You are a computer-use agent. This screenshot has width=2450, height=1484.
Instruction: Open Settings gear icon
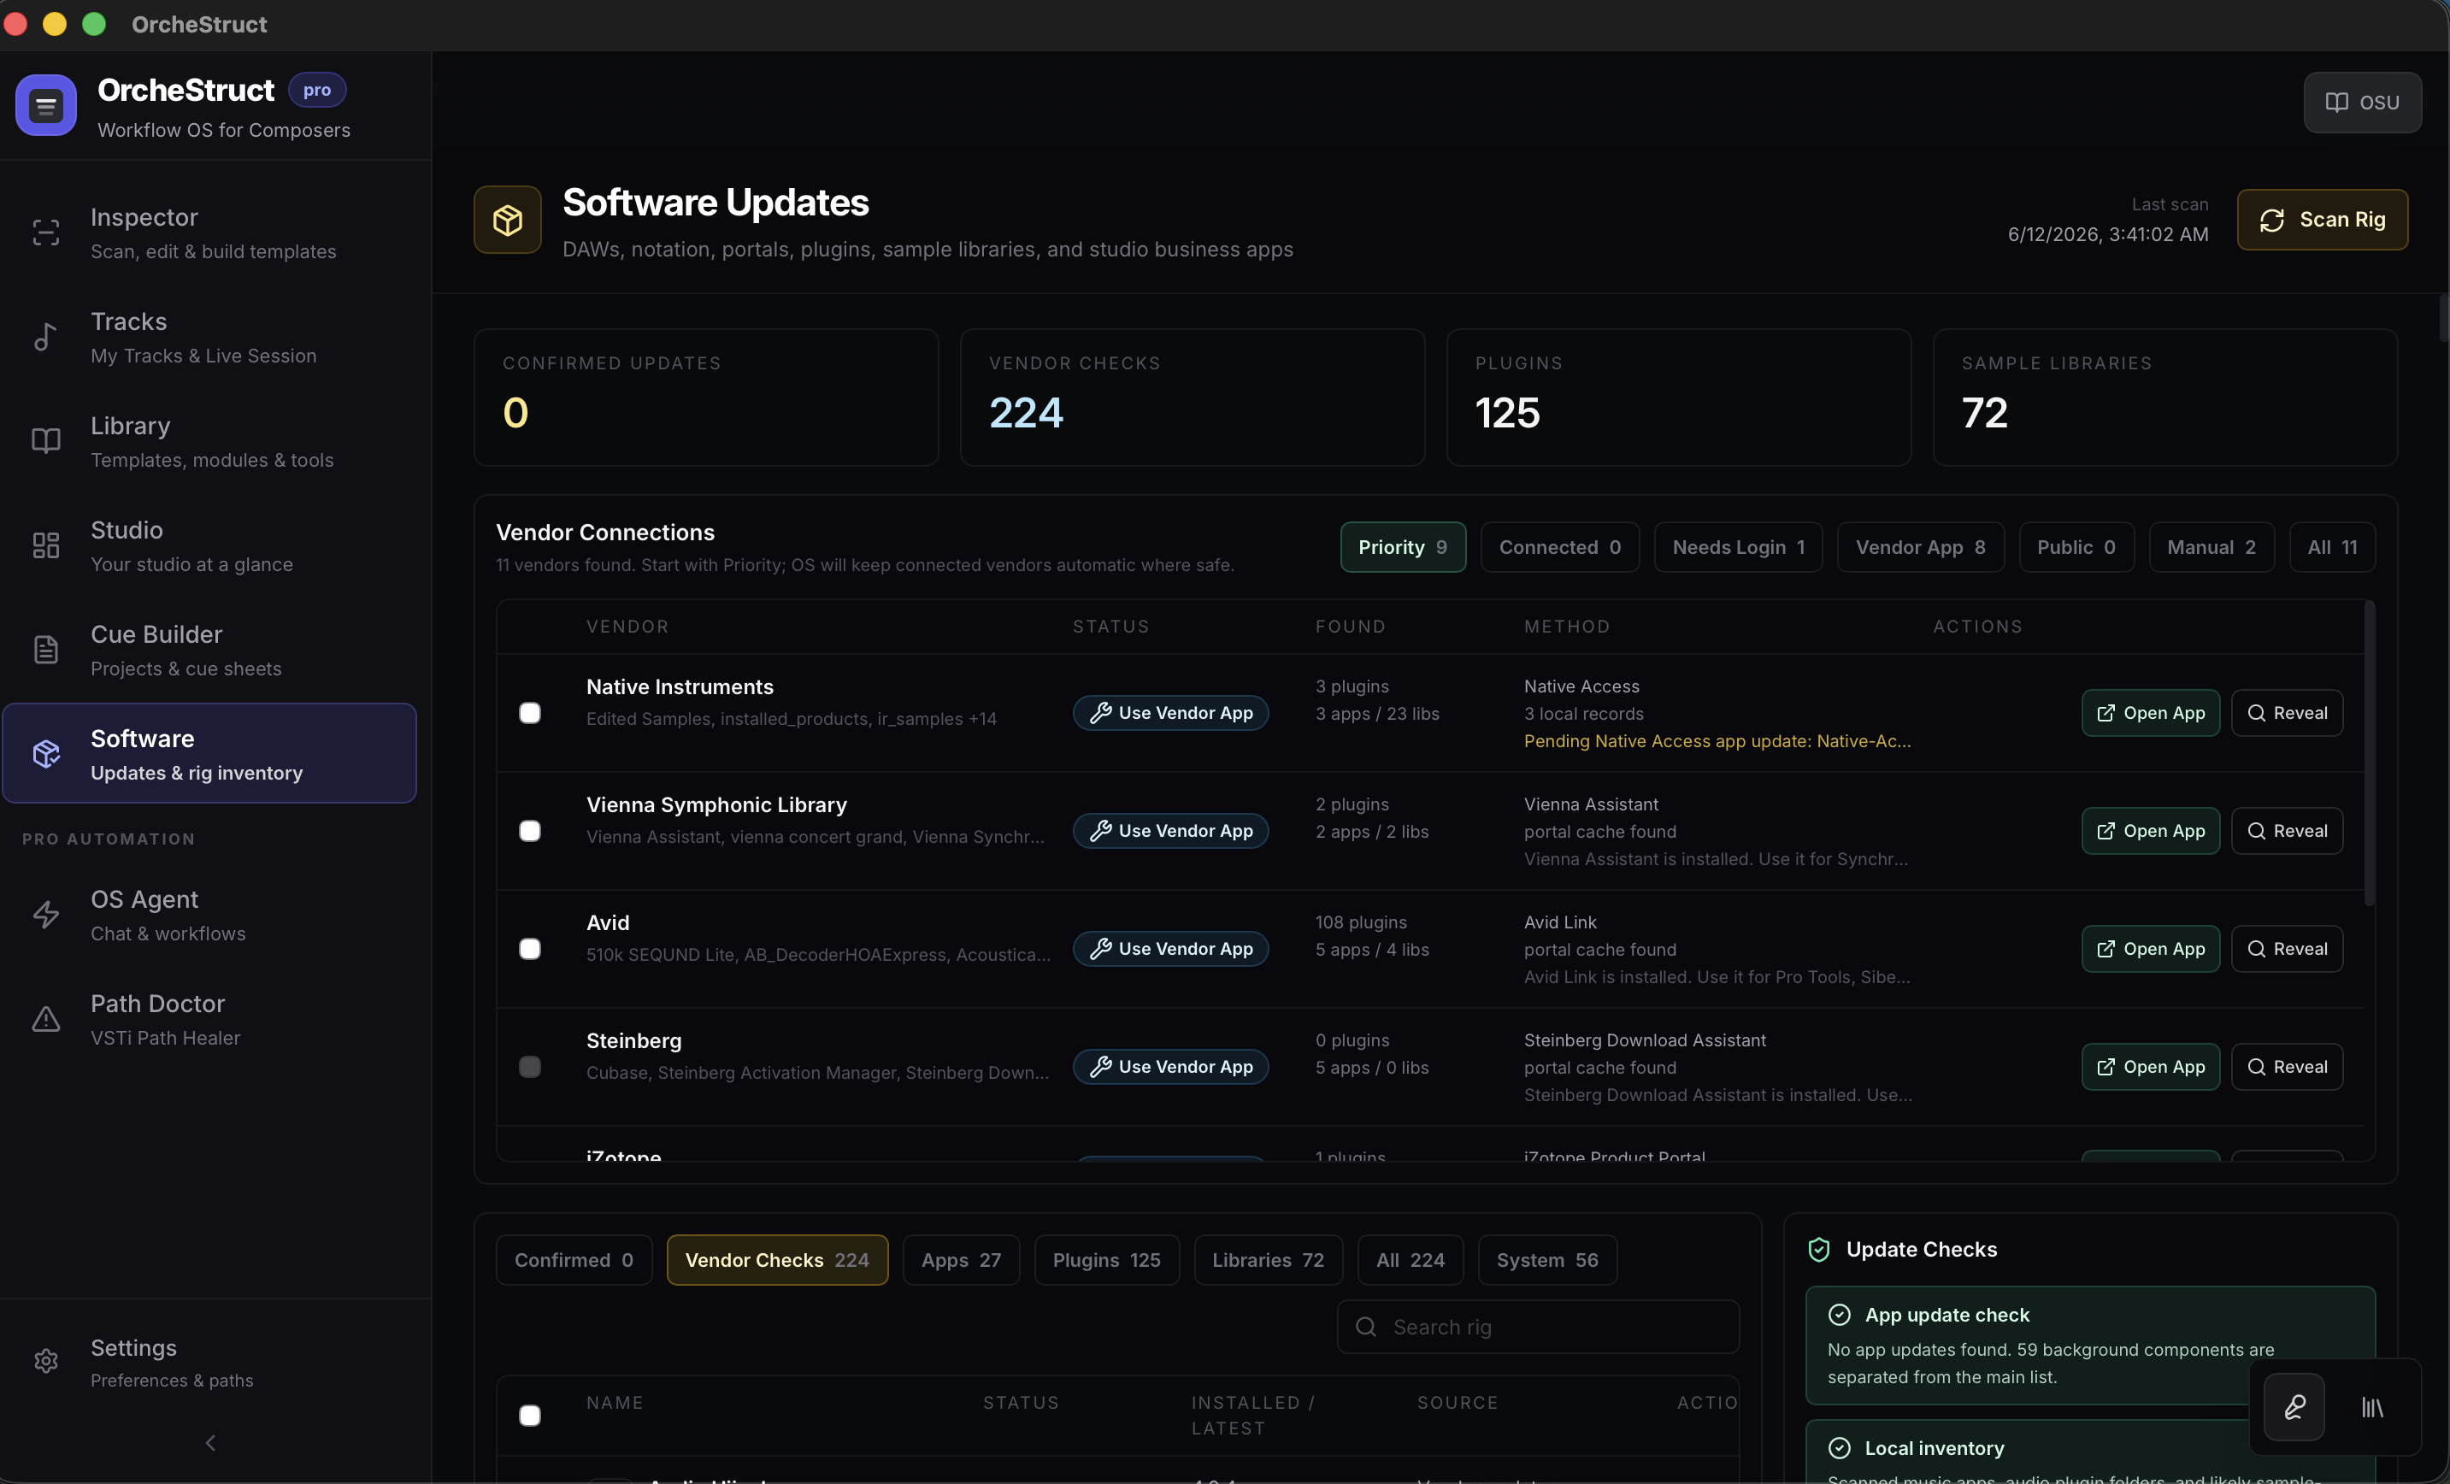(46, 1361)
